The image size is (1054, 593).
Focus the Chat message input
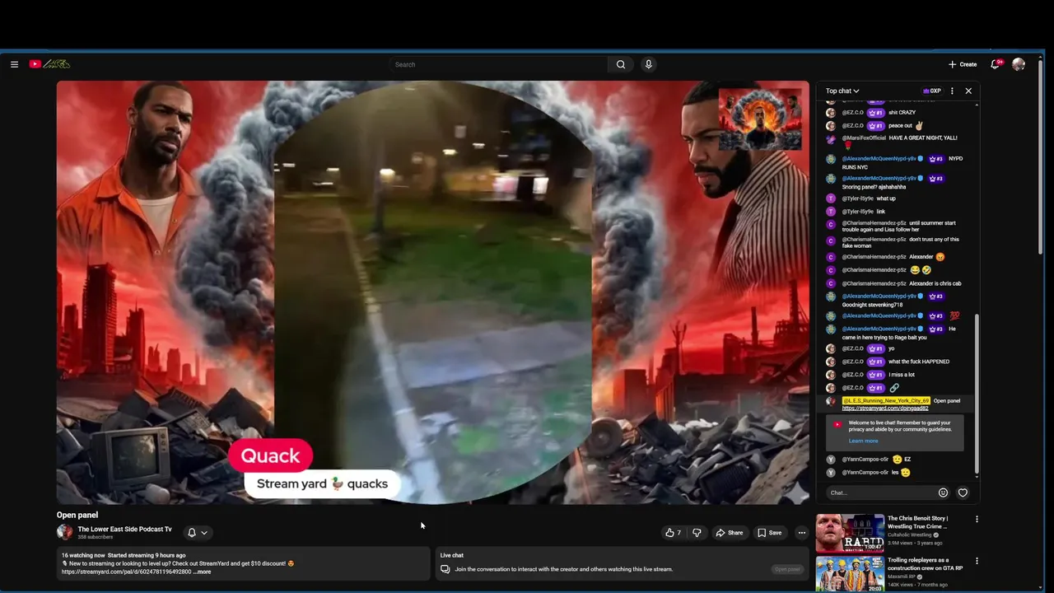(881, 493)
